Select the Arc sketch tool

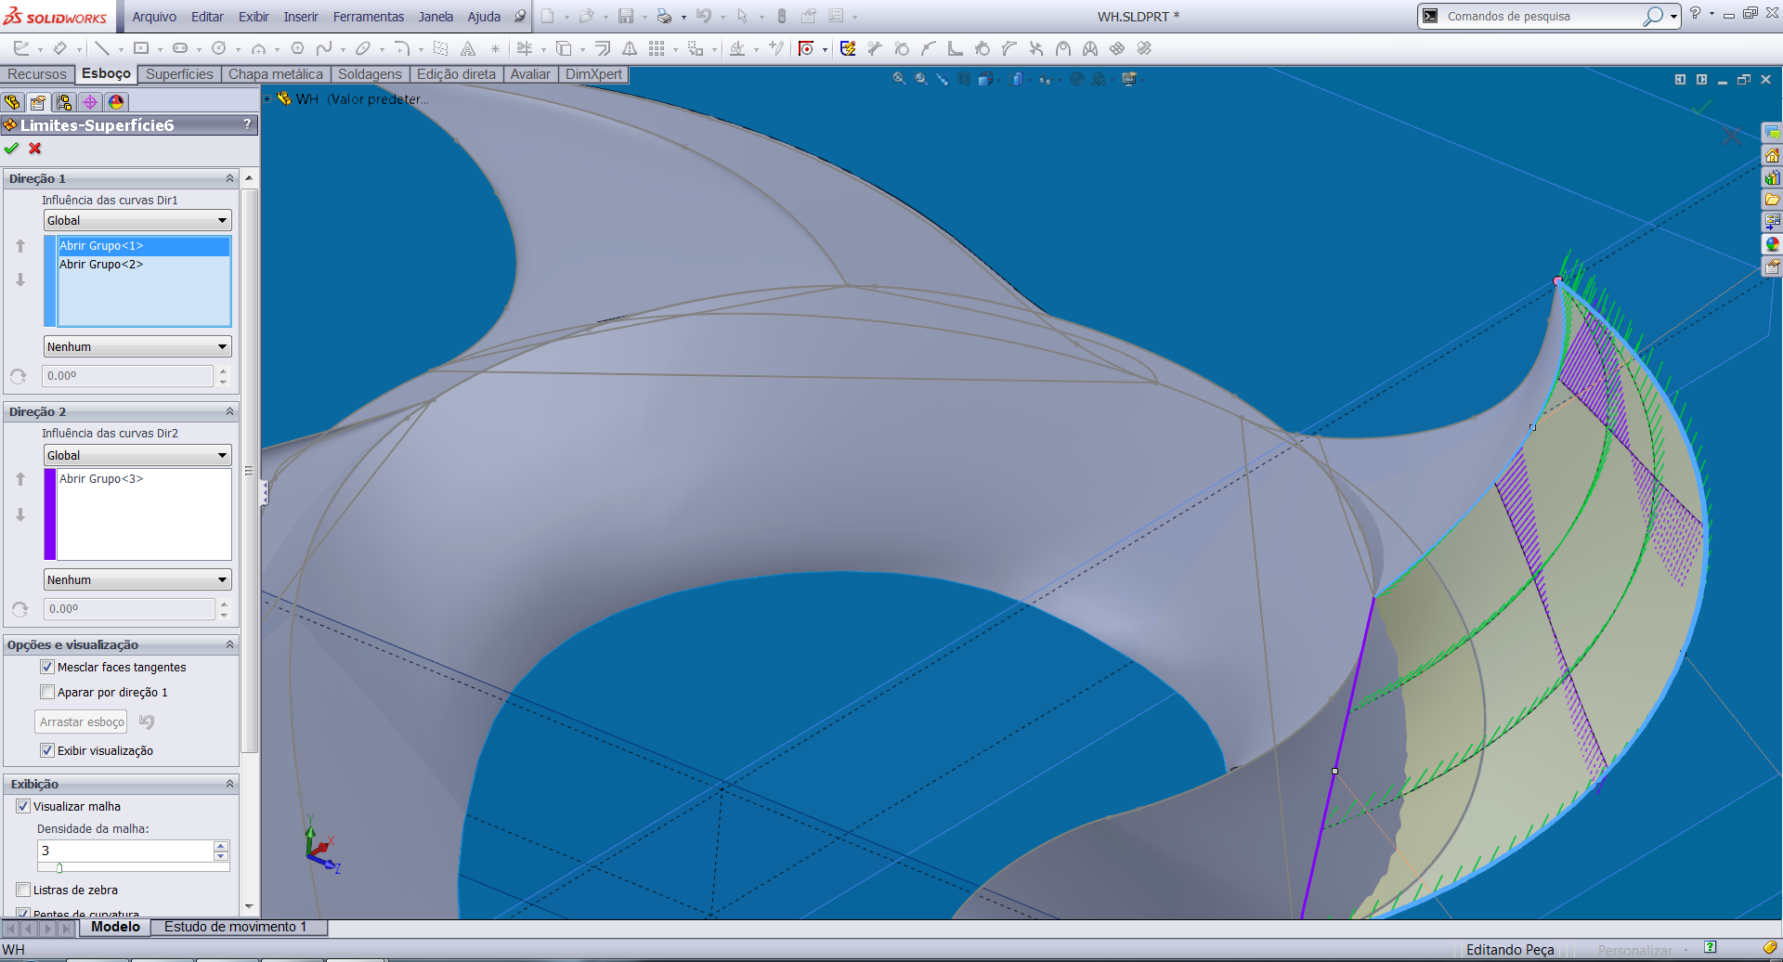[x=258, y=48]
